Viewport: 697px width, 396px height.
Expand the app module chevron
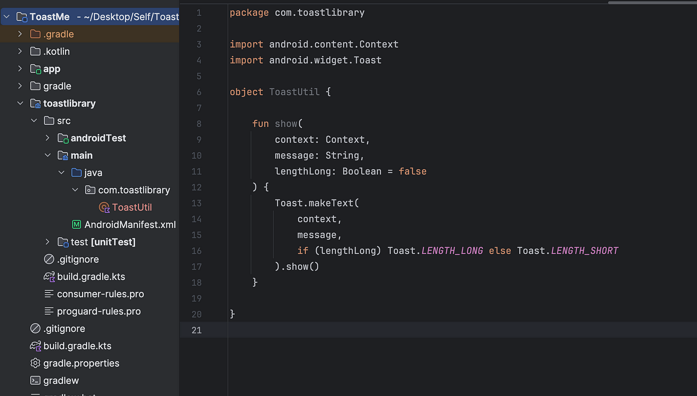click(20, 69)
